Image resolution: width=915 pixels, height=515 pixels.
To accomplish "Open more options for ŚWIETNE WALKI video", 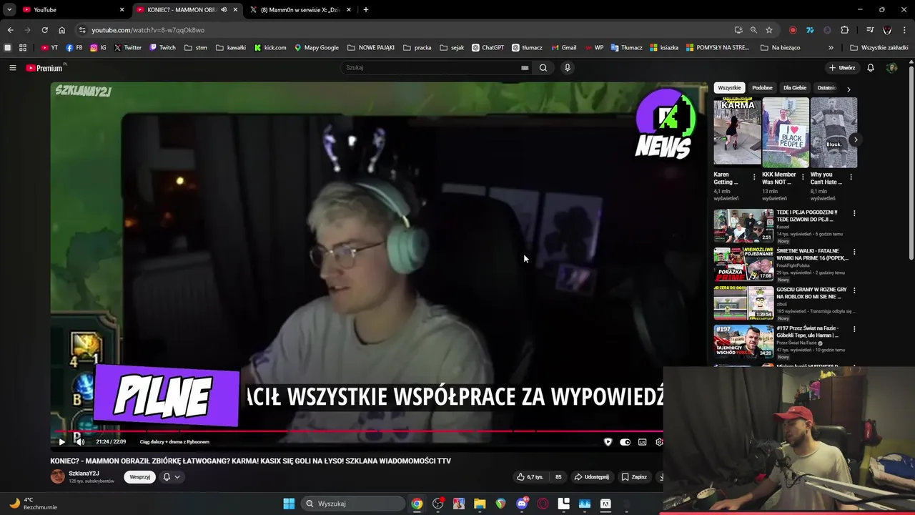I will 854,252.
